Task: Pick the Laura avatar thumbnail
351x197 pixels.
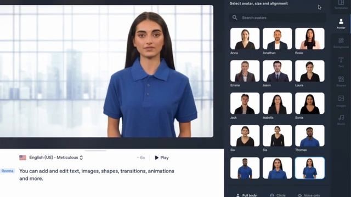Action: (310, 71)
